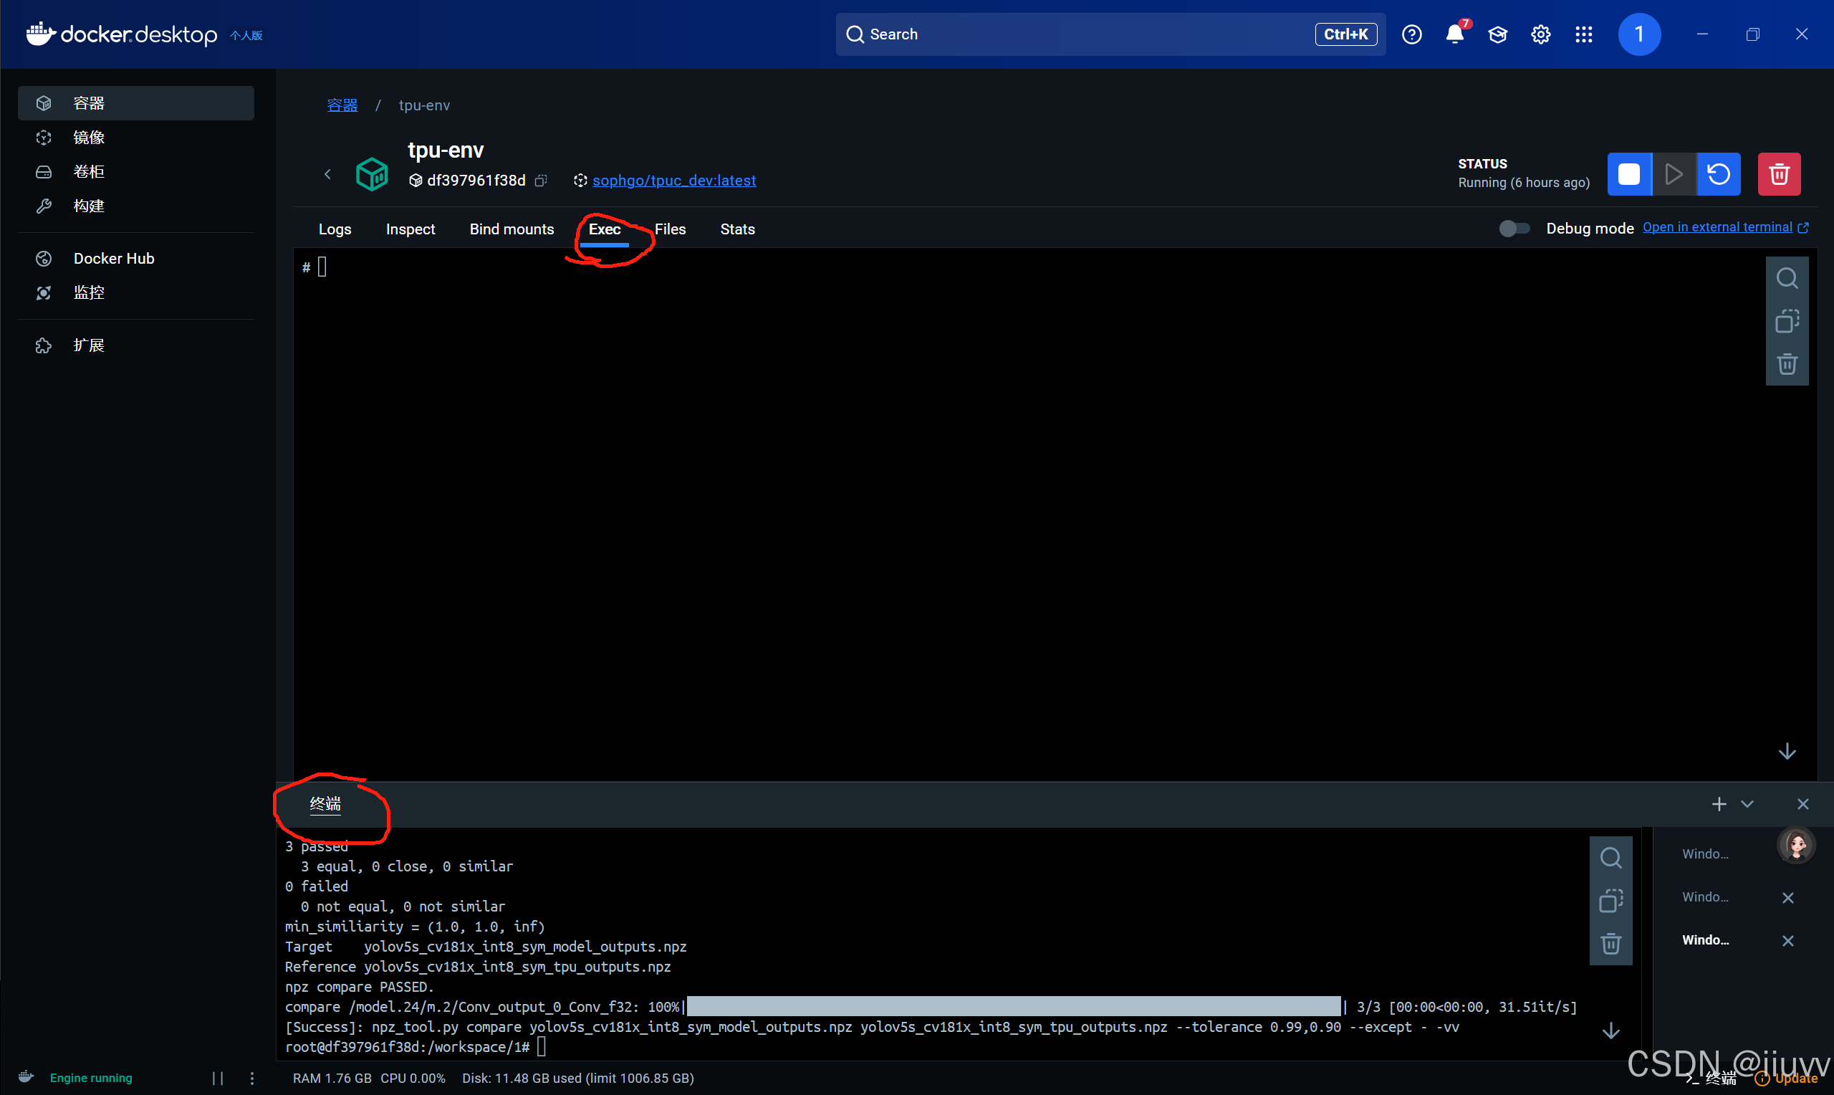
Task: Copy the Exec terminal output
Action: pos(1786,321)
